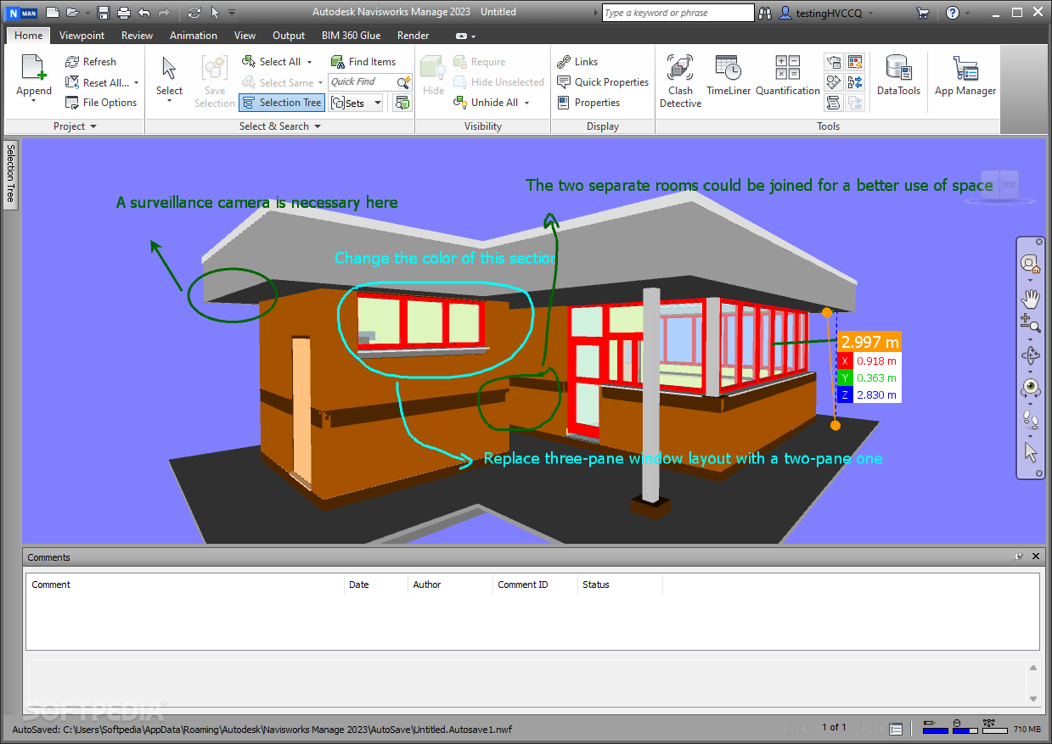
Task: Click the Comment column header
Action: point(185,585)
